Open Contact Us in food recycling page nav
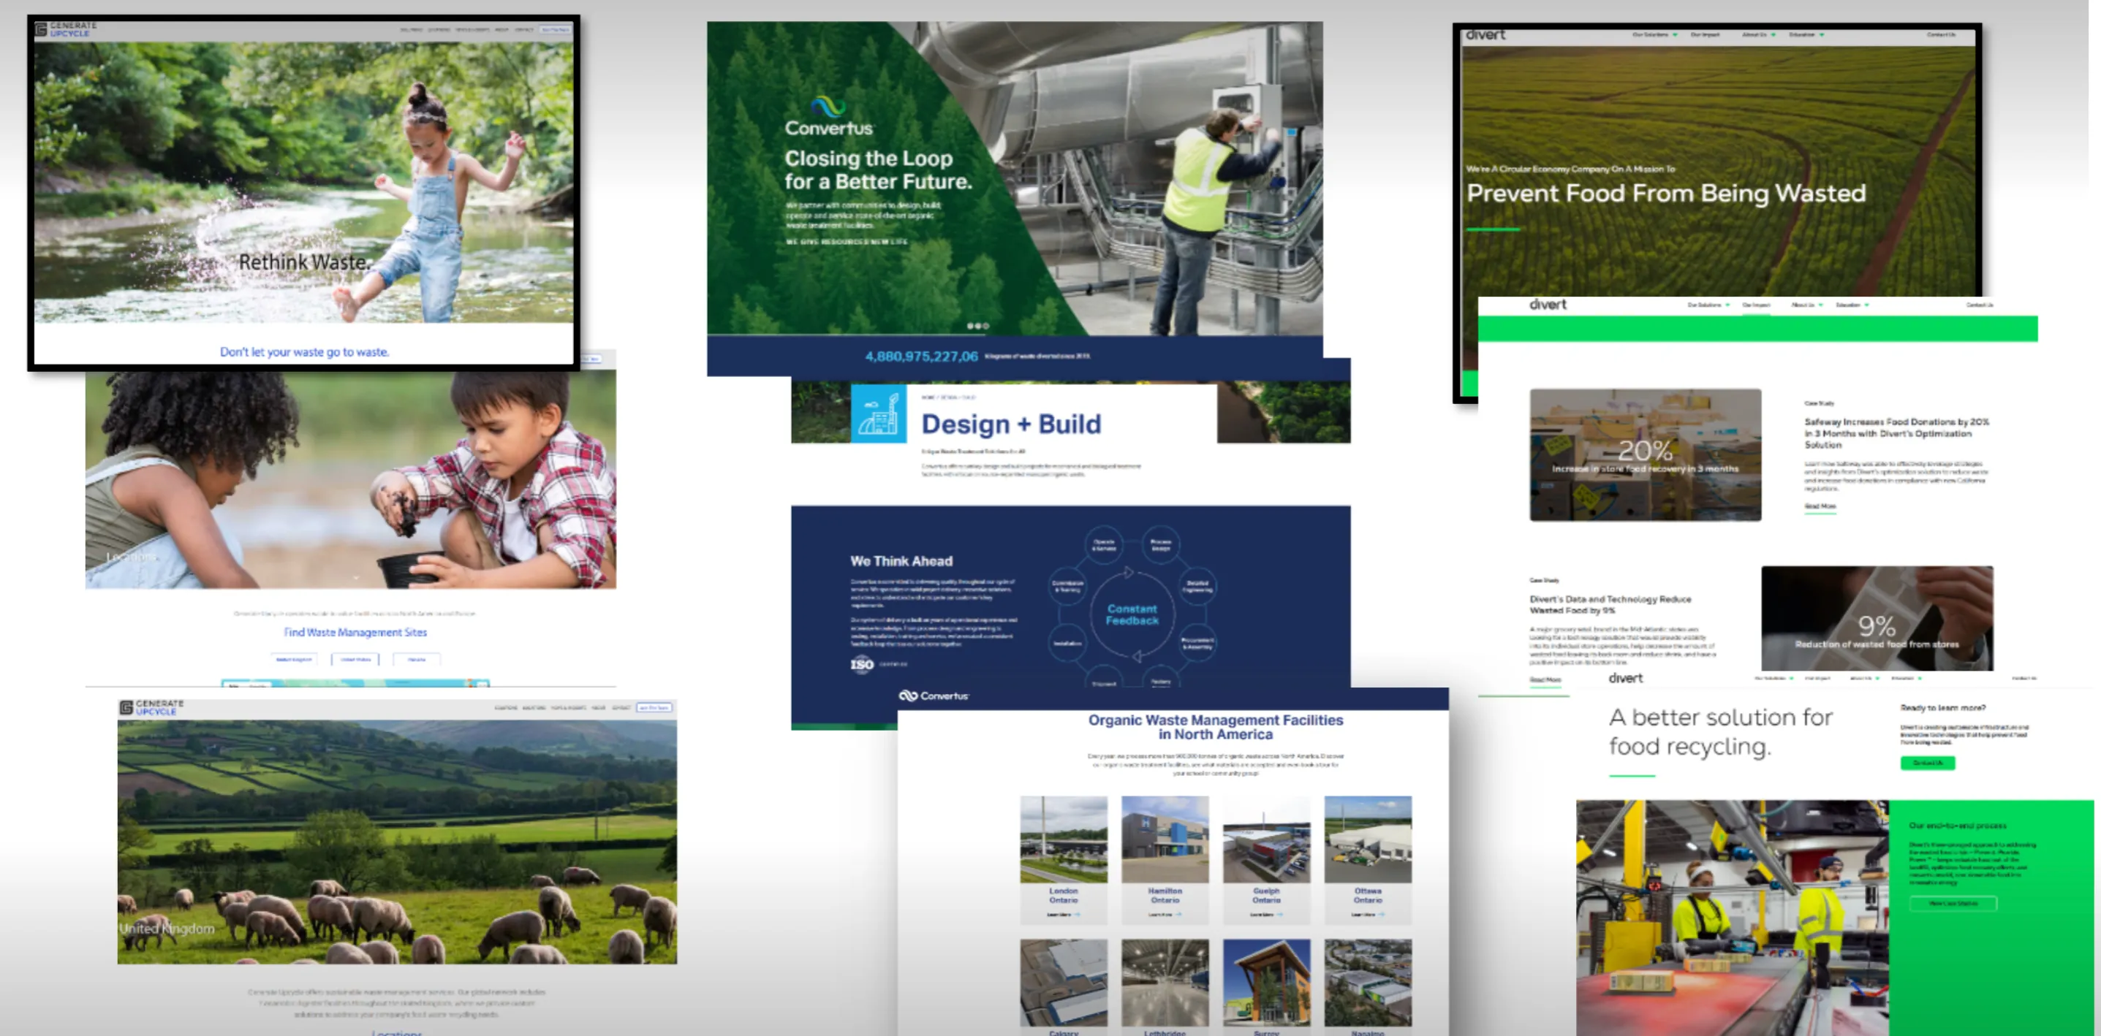 (x=2024, y=678)
